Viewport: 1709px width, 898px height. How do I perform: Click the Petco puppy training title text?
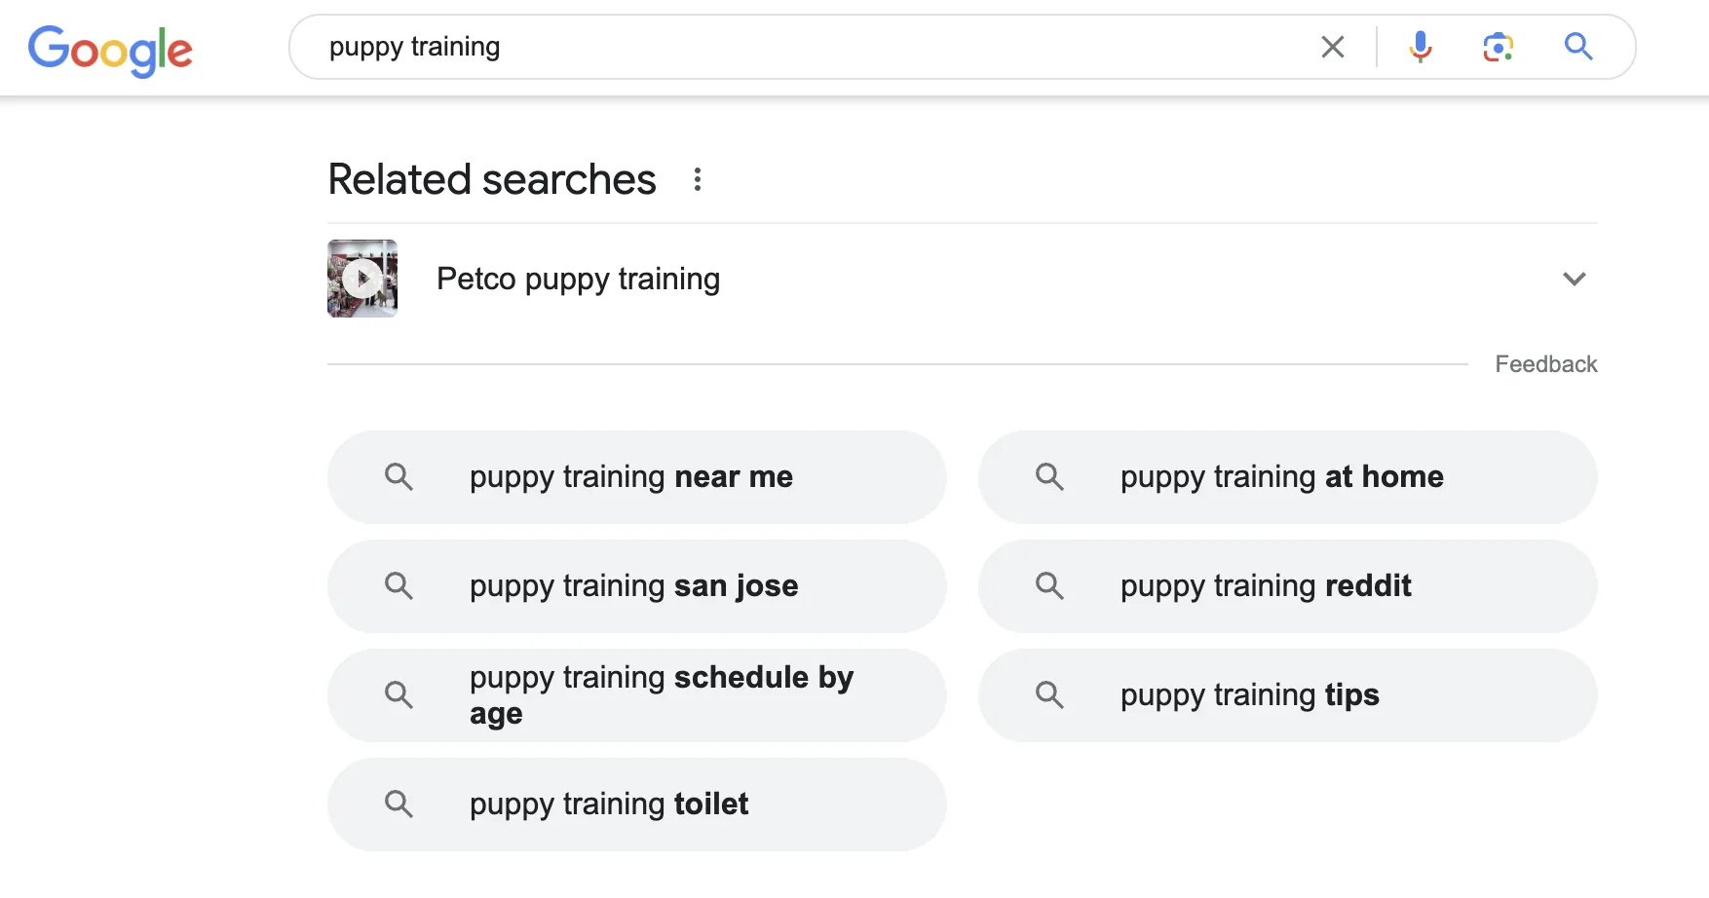[x=579, y=280]
